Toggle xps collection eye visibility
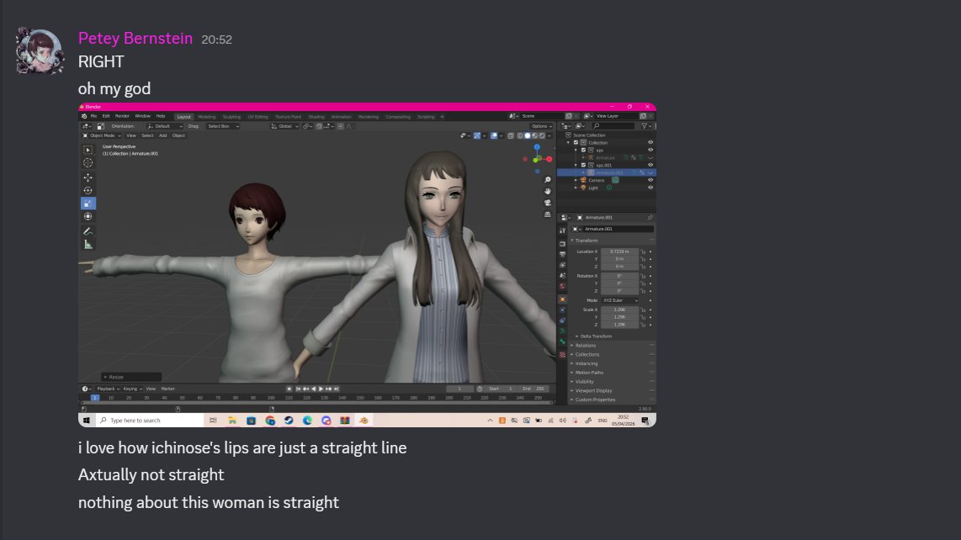The width and height of the screenshot is (961, 540). pos(650,150)
